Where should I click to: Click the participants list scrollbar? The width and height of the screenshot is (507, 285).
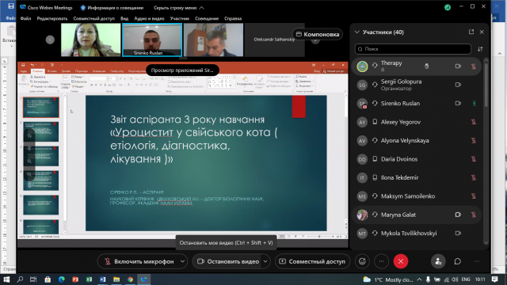coord(486,84)
